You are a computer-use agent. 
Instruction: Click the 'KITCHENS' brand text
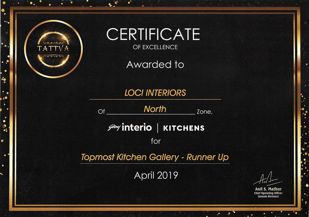pos(184,128)
